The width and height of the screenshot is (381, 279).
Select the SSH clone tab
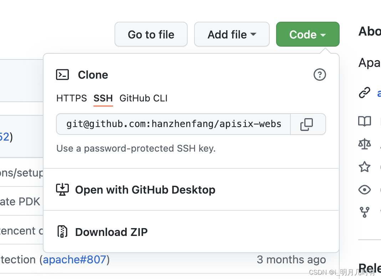(103, 98)
